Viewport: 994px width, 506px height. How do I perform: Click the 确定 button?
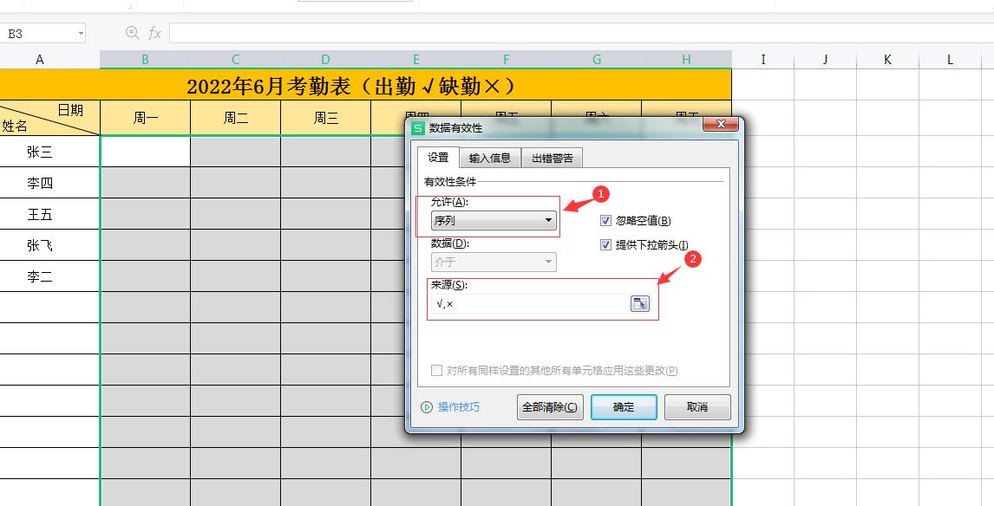click(624, 407)
